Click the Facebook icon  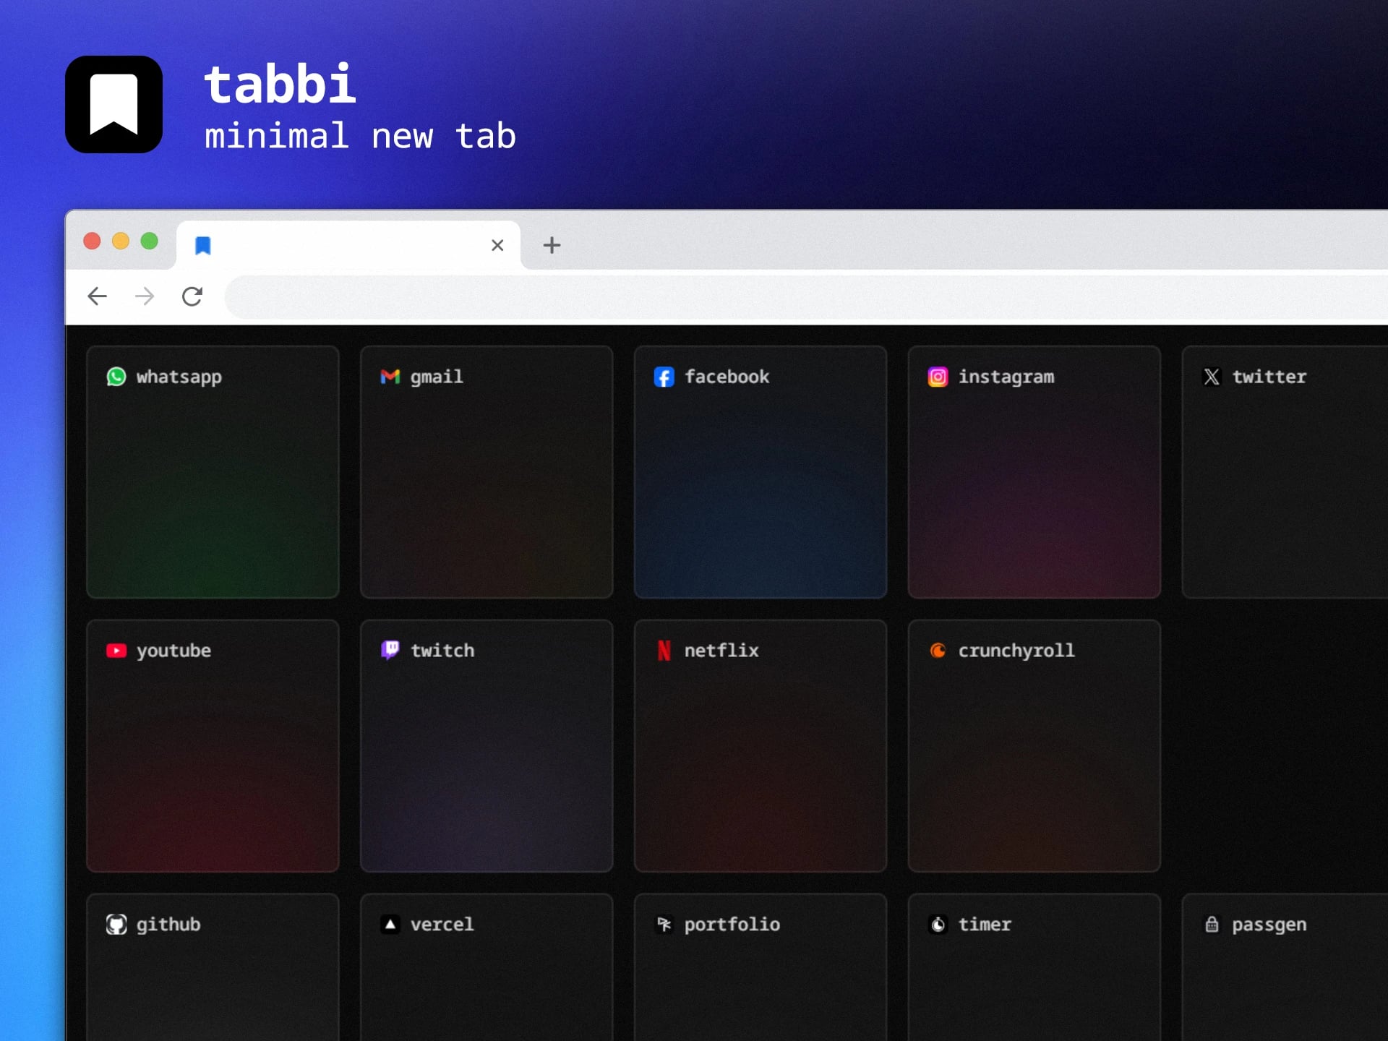click(664, 377)
